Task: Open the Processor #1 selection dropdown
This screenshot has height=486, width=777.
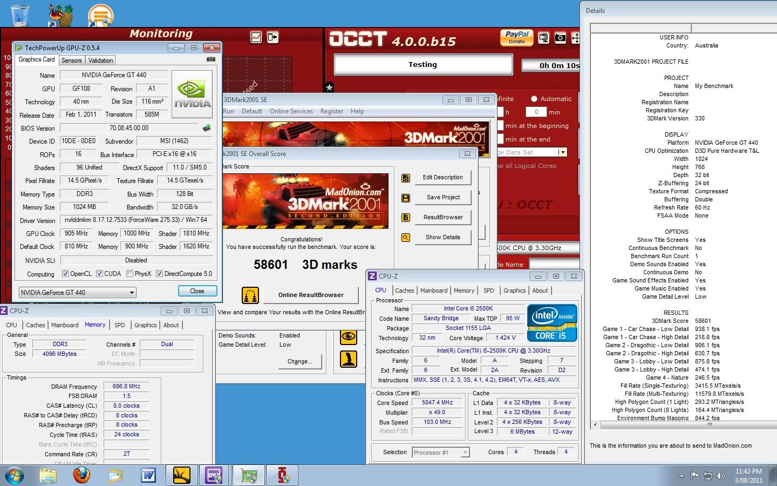Action: click(441, 453)
